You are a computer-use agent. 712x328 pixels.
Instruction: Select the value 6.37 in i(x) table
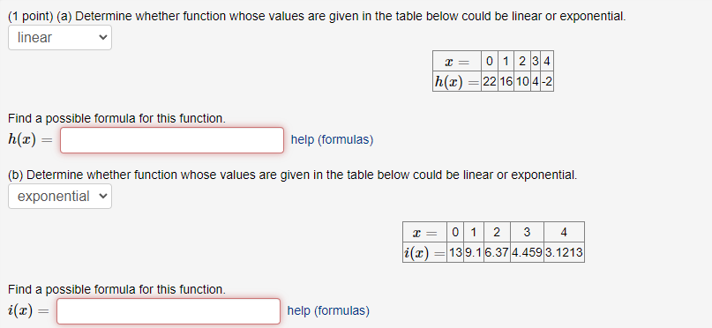pos(497,253)
